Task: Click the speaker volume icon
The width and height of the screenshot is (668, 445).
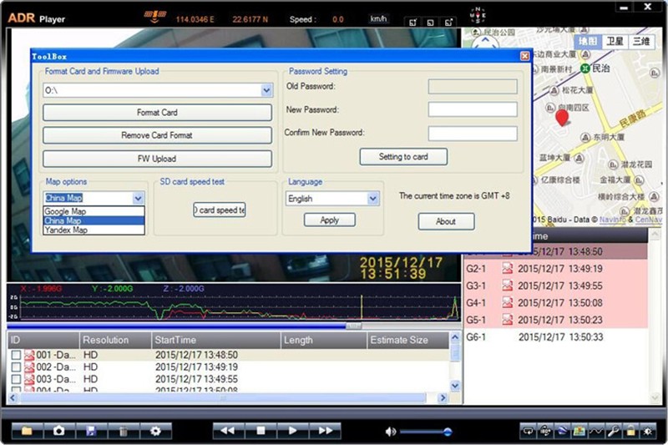Action: 390,432
